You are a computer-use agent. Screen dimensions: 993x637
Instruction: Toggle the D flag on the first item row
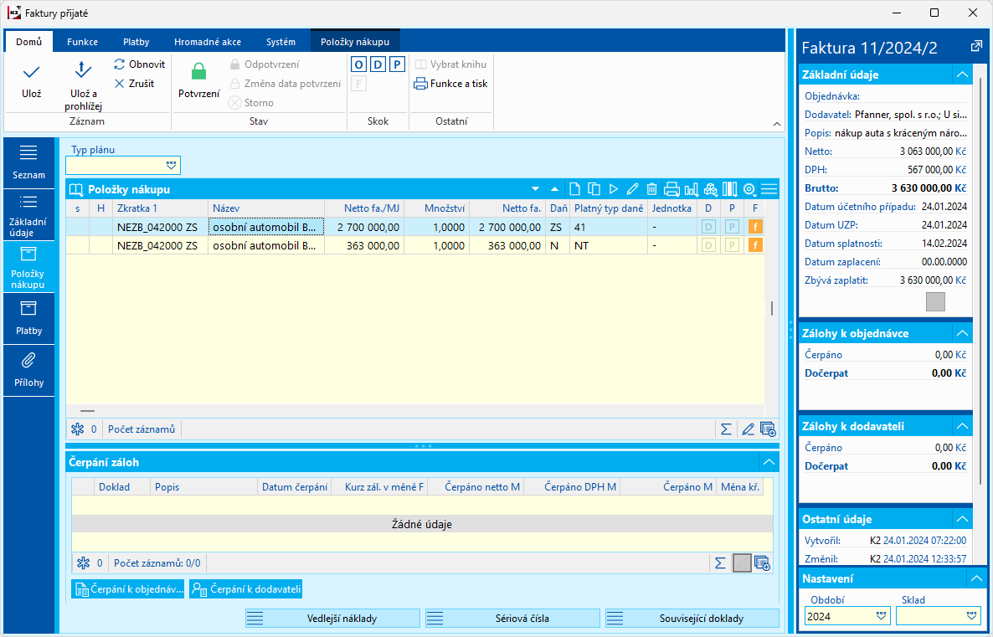pyautogui.click(x=708, y=227)
